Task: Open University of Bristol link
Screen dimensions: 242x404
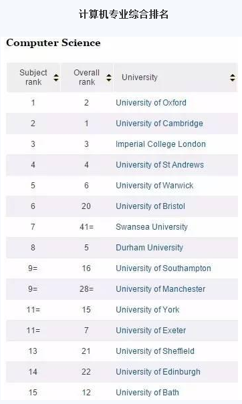Action: click(x=150, y=206)
